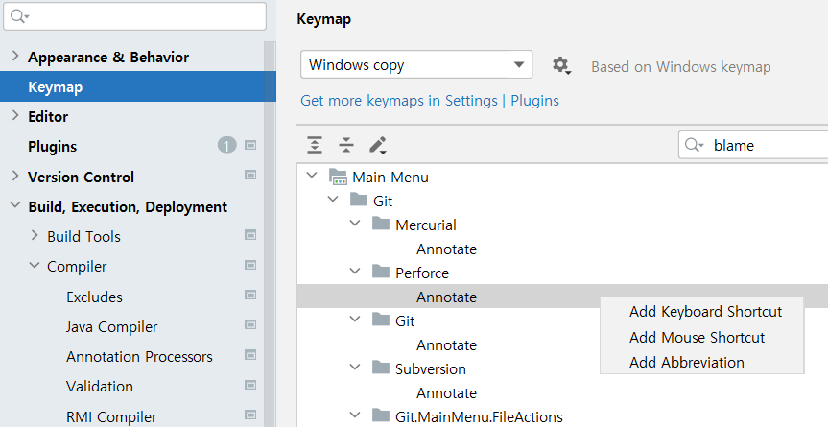Choose Add Keyboard Shortcut from the context menu
828x427 pixels.
[x=705, y=312]
